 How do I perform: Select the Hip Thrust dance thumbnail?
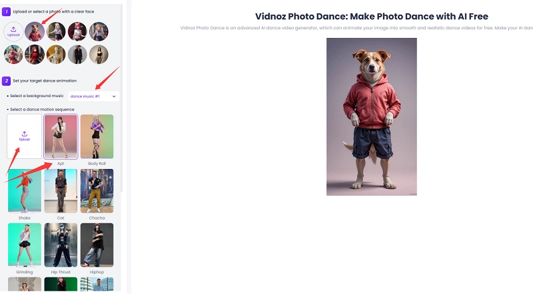click(x=61, y=245)
